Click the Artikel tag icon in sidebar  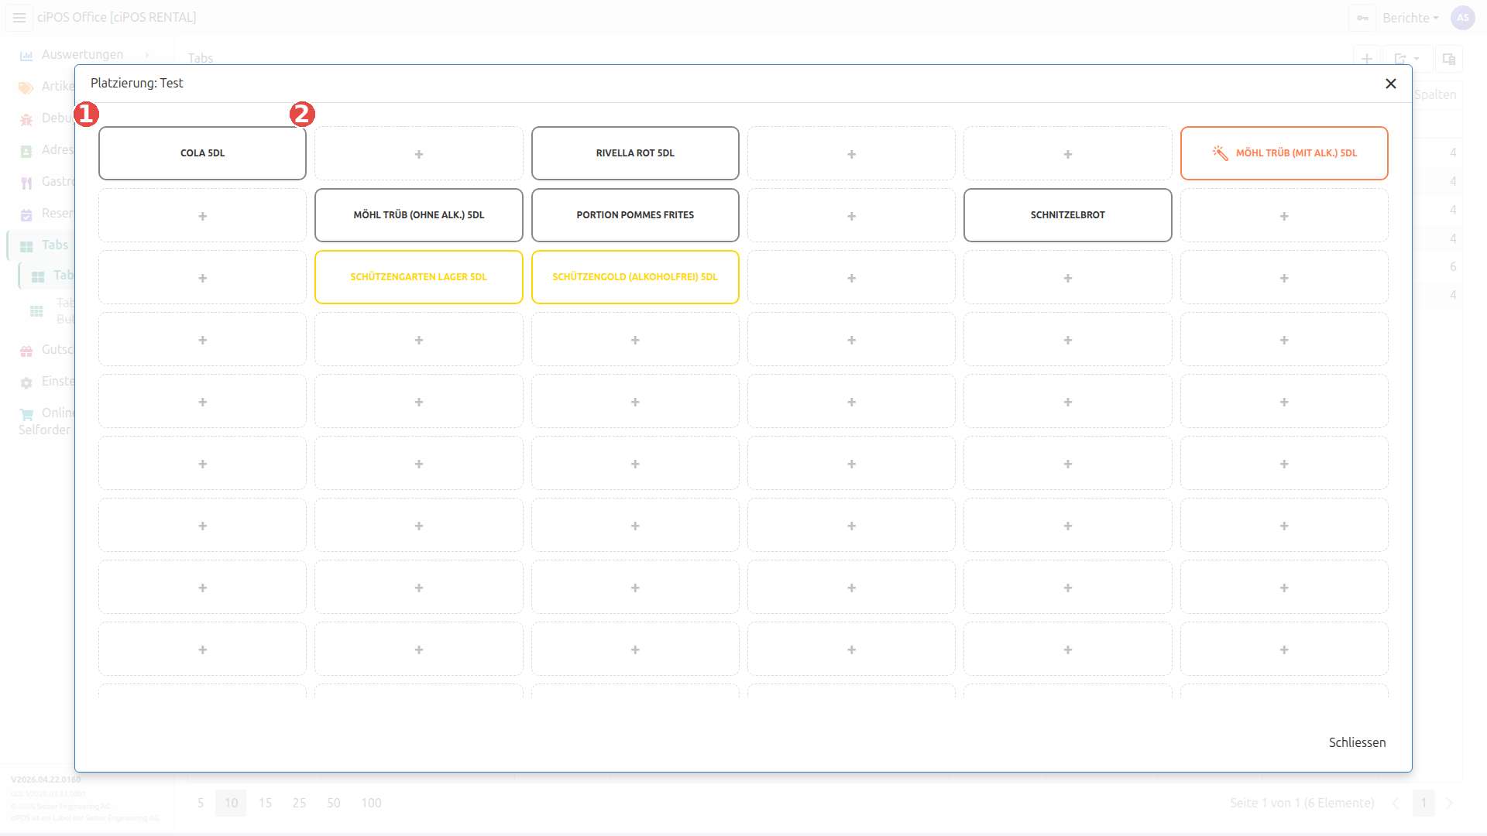[x=26, y=87]
